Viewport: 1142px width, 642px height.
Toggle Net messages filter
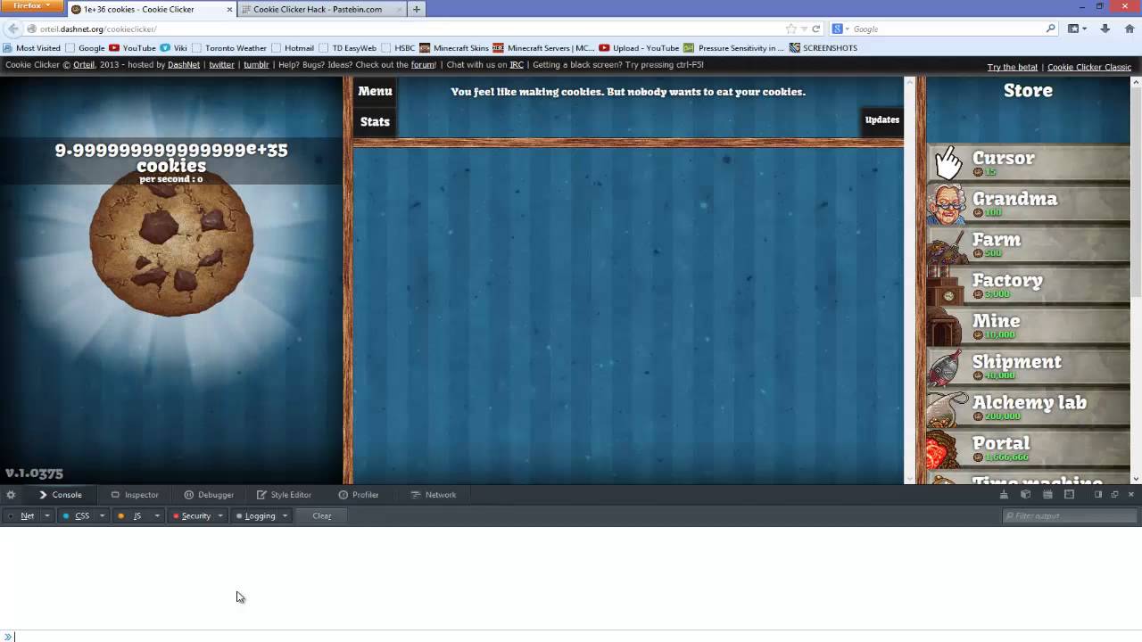click(x=22, y=516)
